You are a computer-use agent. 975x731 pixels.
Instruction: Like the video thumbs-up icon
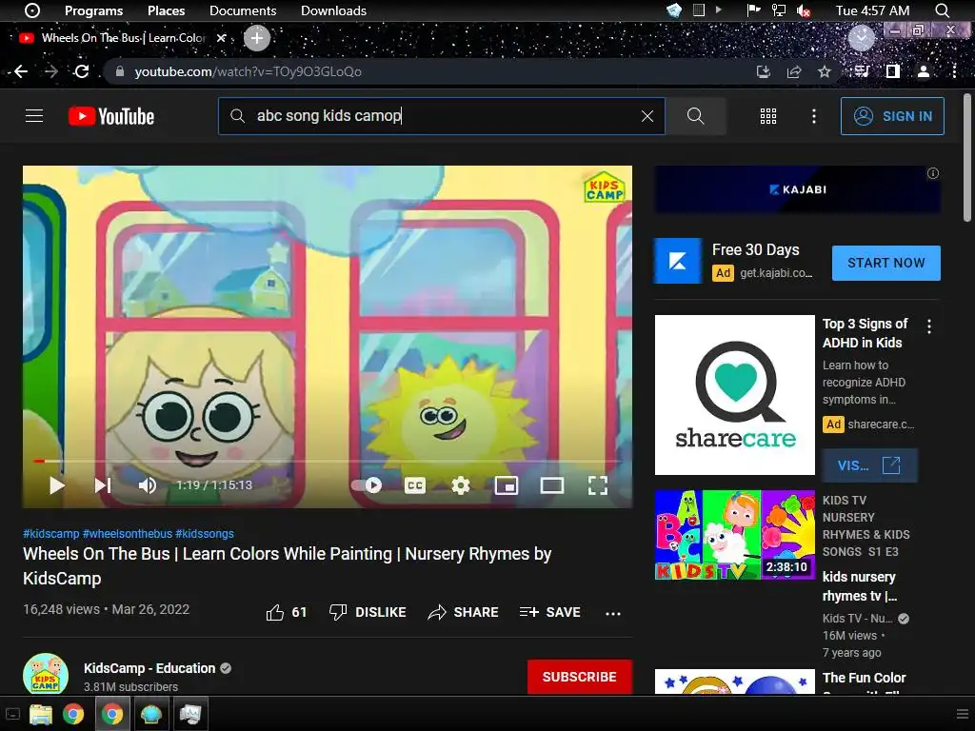click(x=275, y=613)
